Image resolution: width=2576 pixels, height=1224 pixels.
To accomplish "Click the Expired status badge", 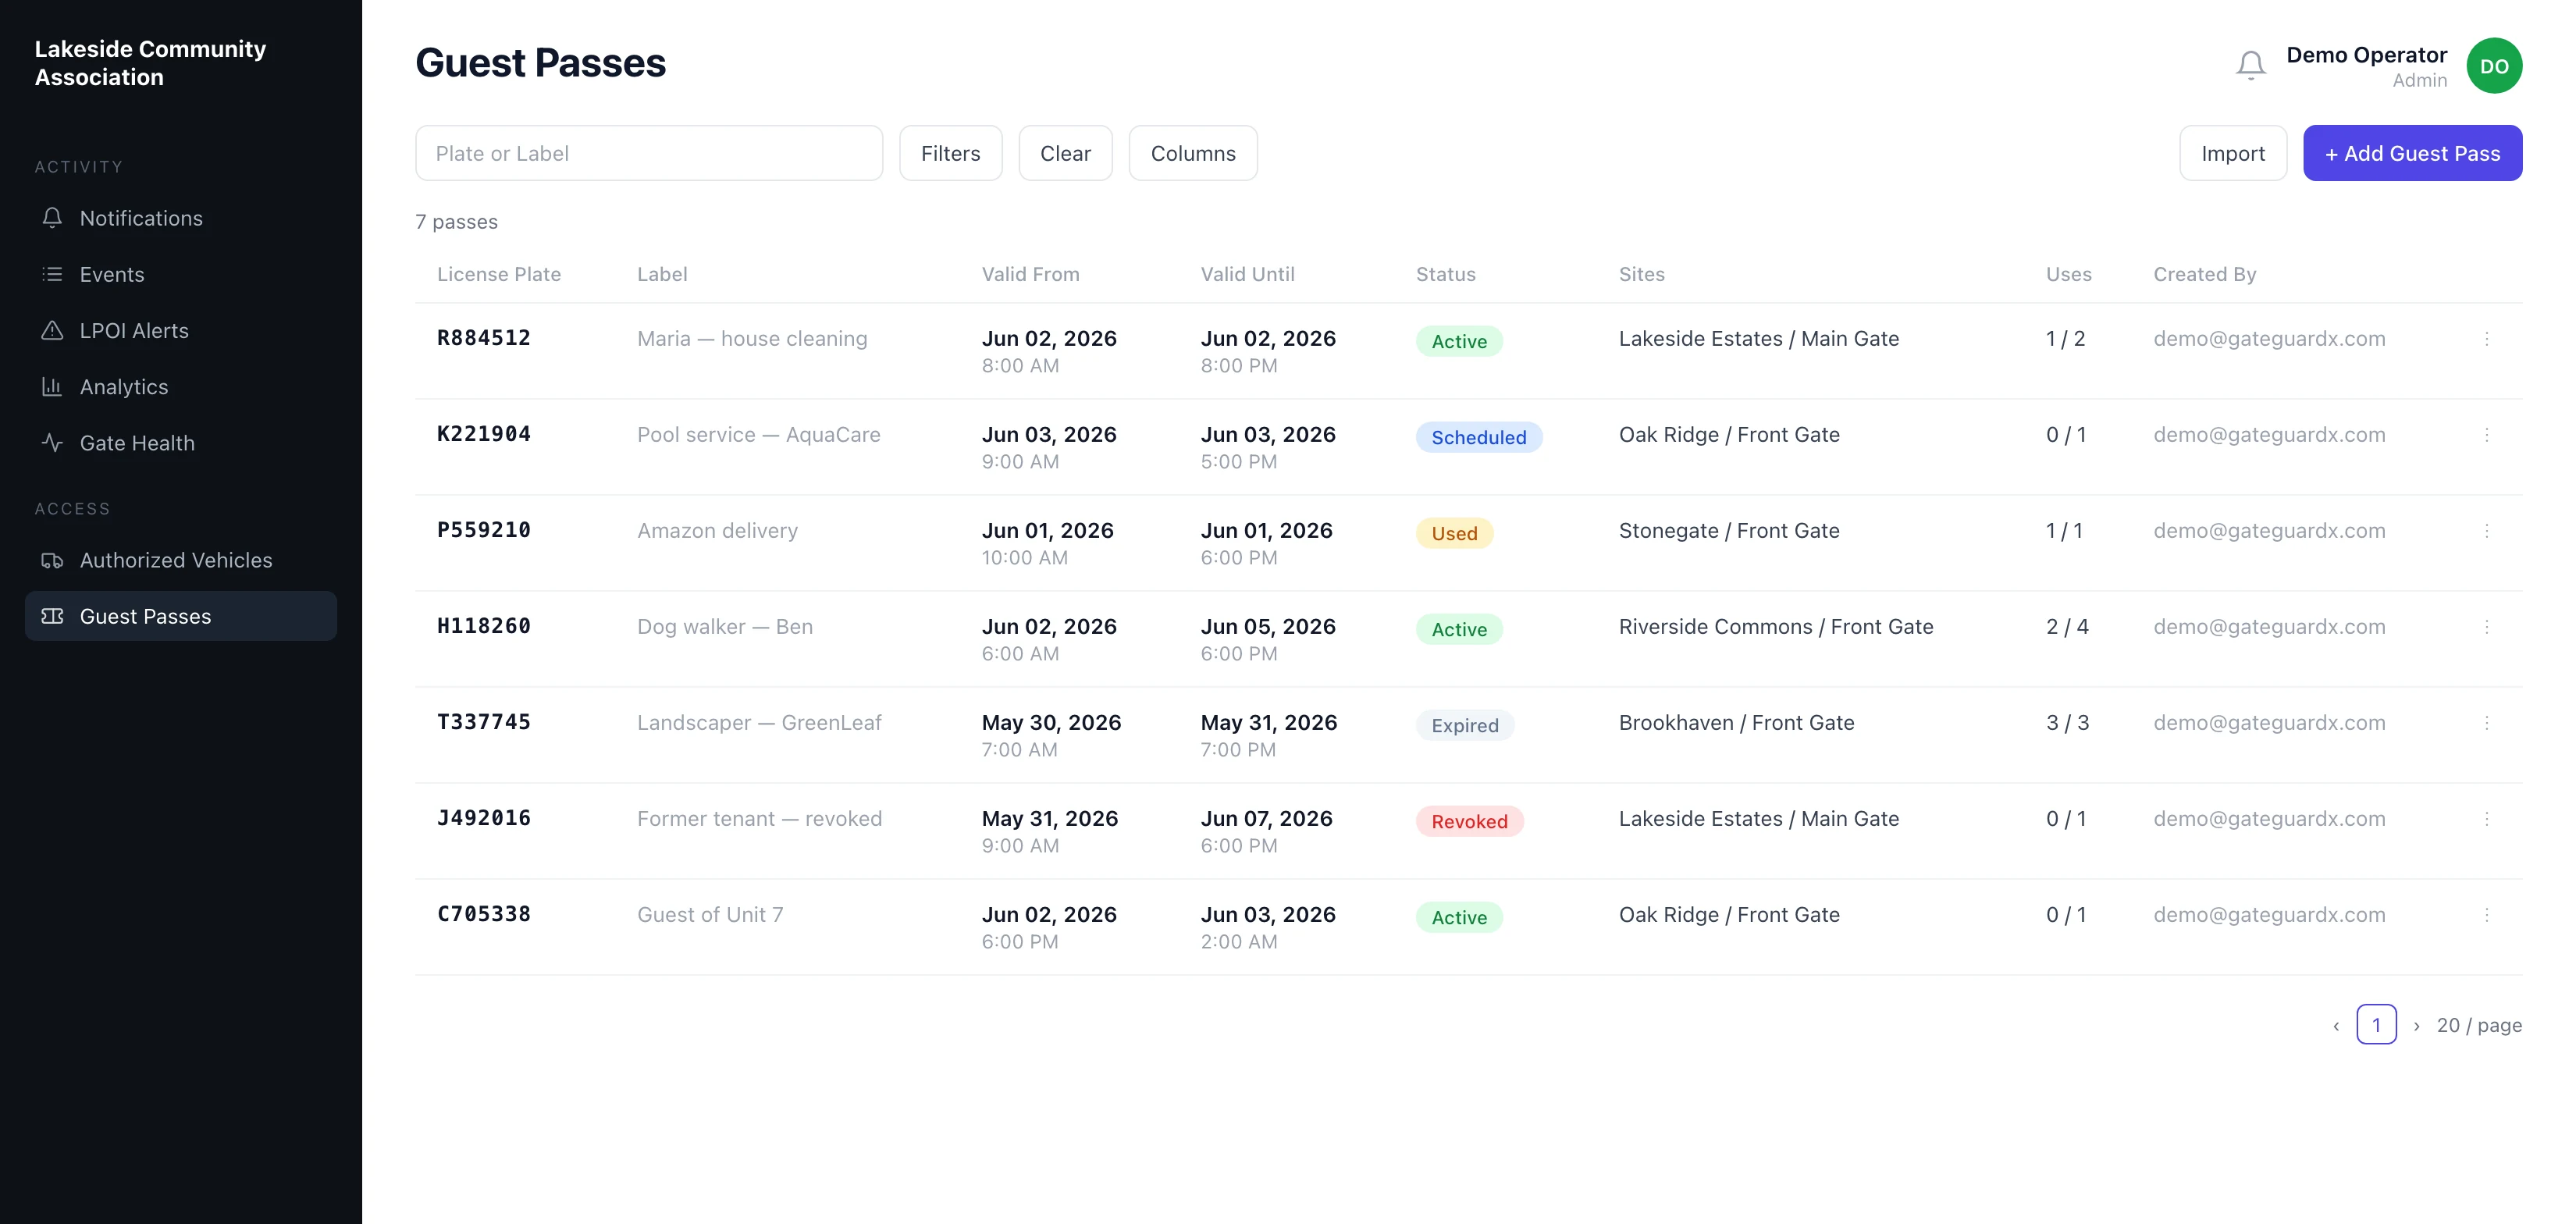I will coord(1464,725).
